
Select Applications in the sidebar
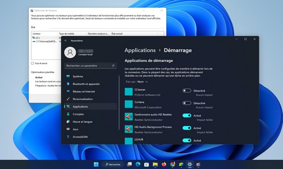coord(90,107)
